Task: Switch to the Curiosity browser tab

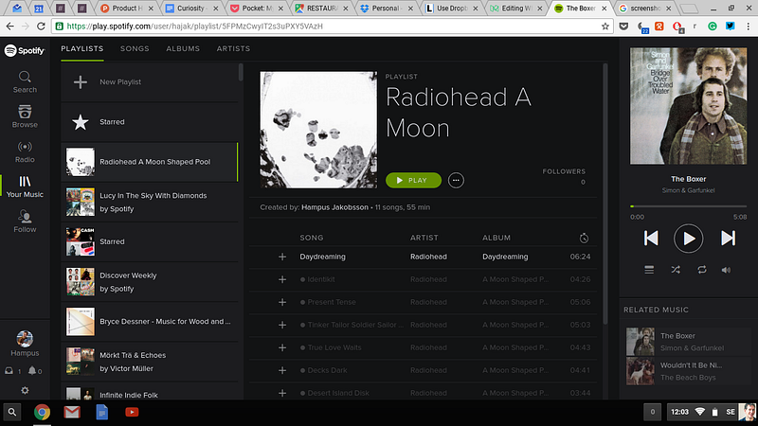Action: tap(191, 9)
